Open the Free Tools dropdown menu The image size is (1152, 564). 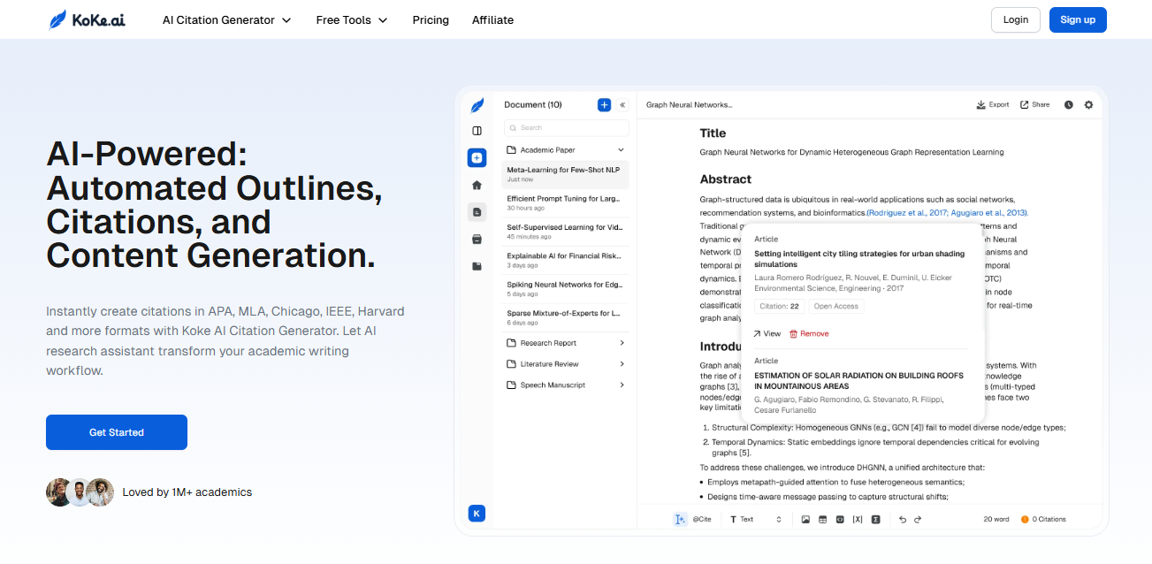click(x=352, y=19)
